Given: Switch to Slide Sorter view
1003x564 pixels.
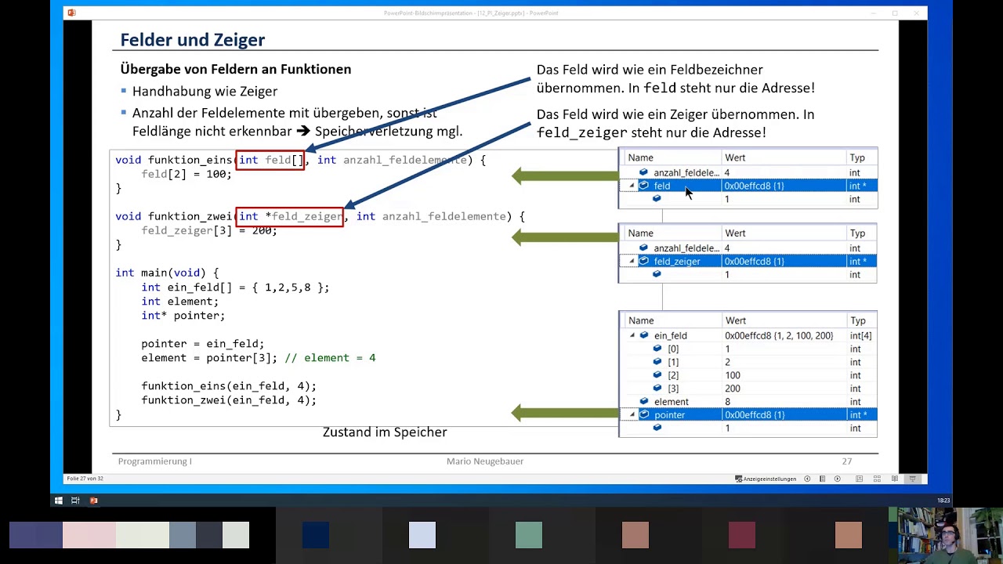Looking at the screenshot, I should (877, 479).
